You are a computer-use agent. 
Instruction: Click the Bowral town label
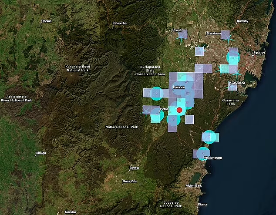coord(135,168)
